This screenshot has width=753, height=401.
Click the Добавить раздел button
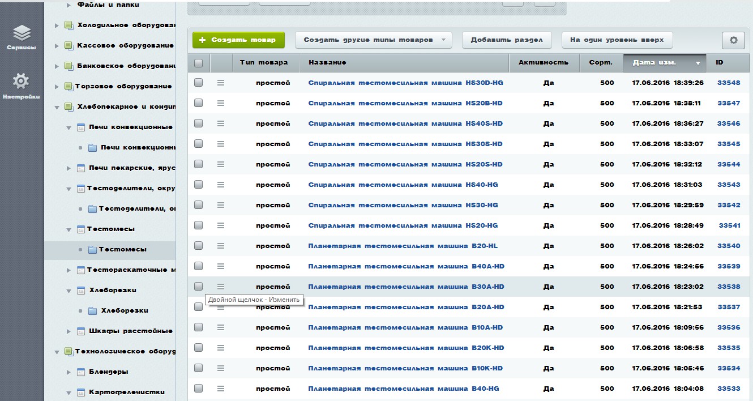coord(507,40)
